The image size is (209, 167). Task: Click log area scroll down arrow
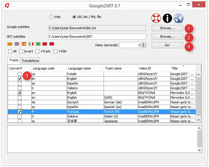click(199, 150)
